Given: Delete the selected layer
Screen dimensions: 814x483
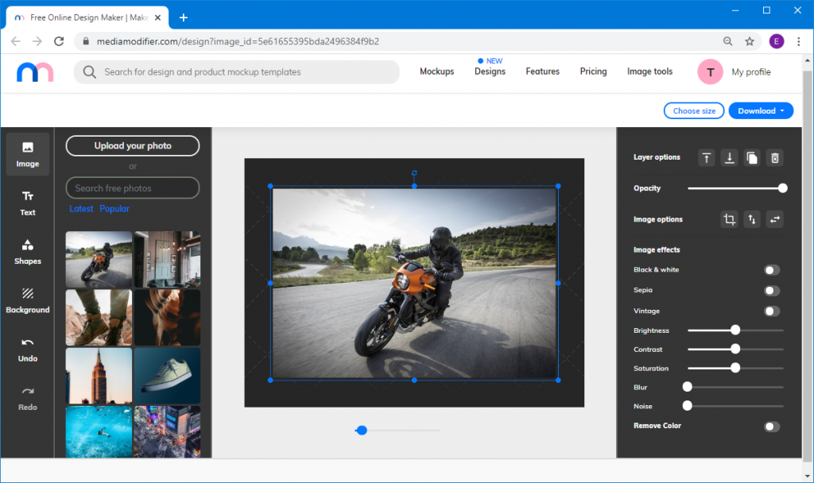Looking at the screenshot, I should click(774, 157).
